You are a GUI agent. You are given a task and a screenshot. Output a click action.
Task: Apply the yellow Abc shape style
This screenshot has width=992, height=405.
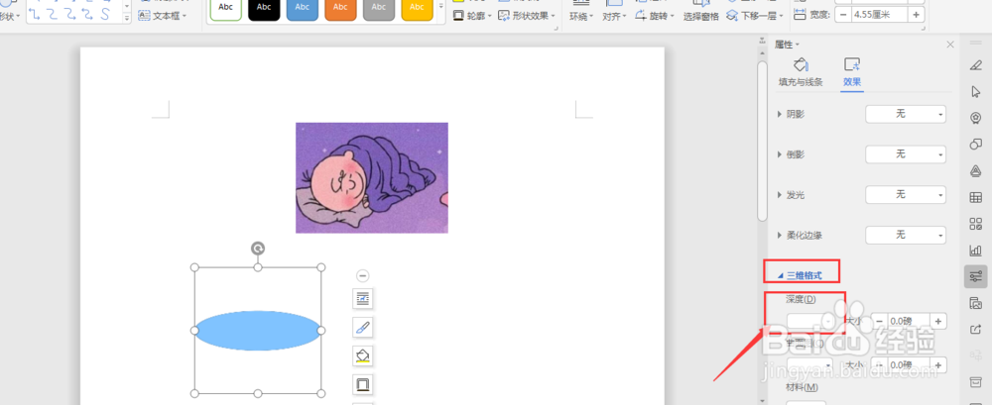[417, 9]
